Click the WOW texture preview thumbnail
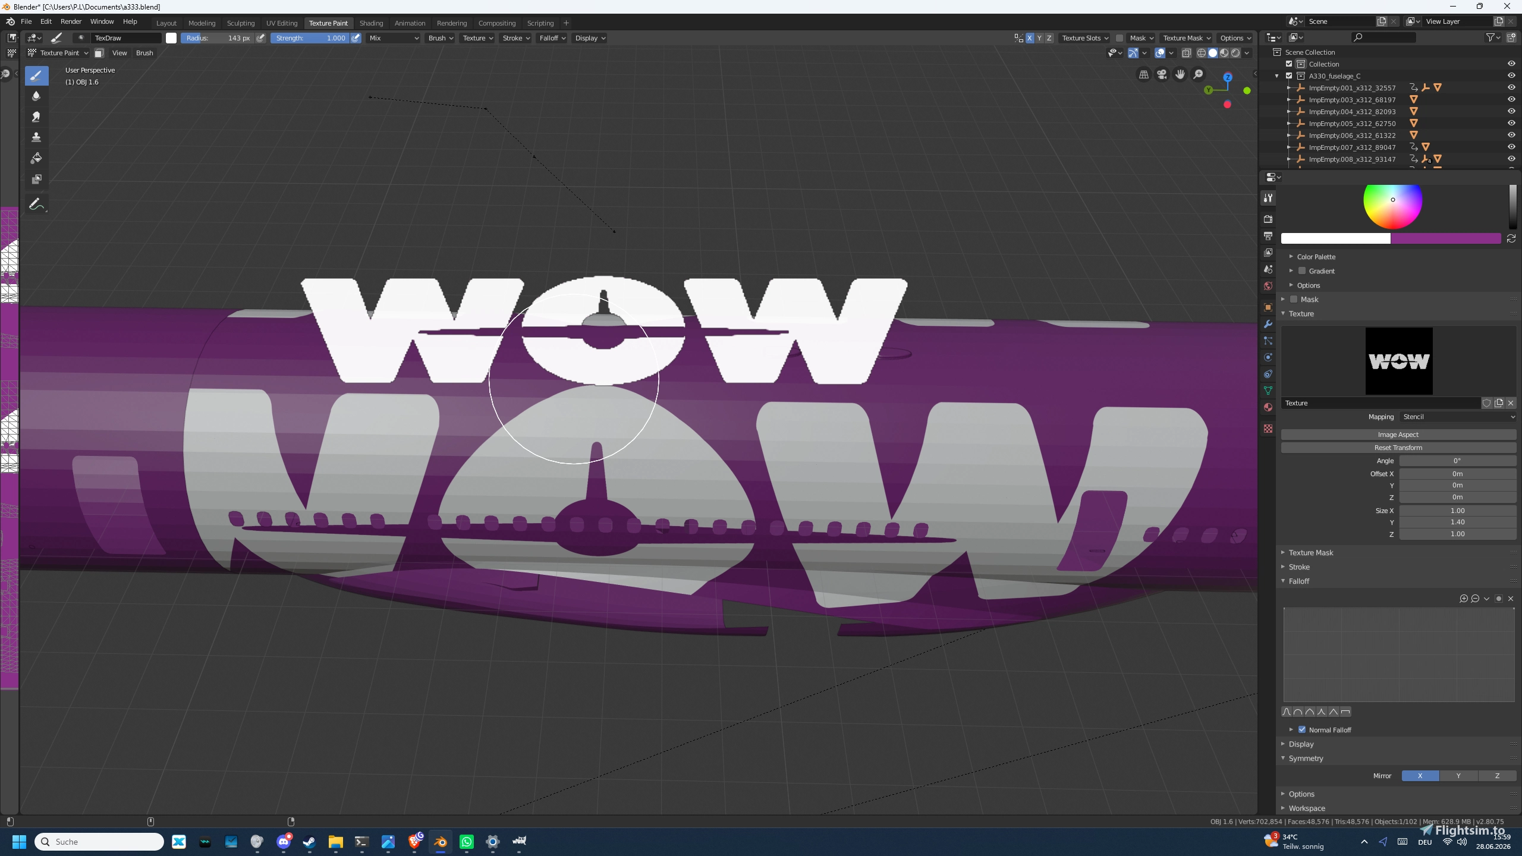 click(1399, 361)
